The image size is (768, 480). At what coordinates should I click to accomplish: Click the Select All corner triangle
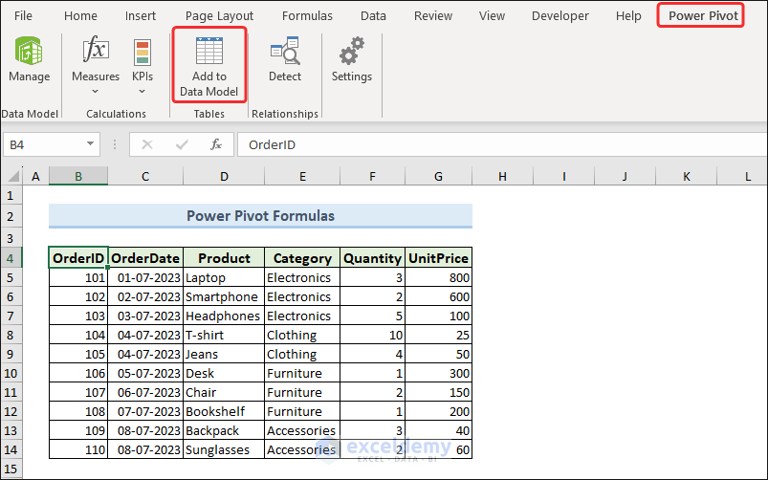tap(13, 176)
